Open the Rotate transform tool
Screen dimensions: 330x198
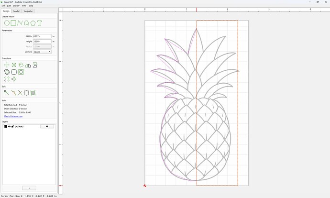(x=21, y=65)
